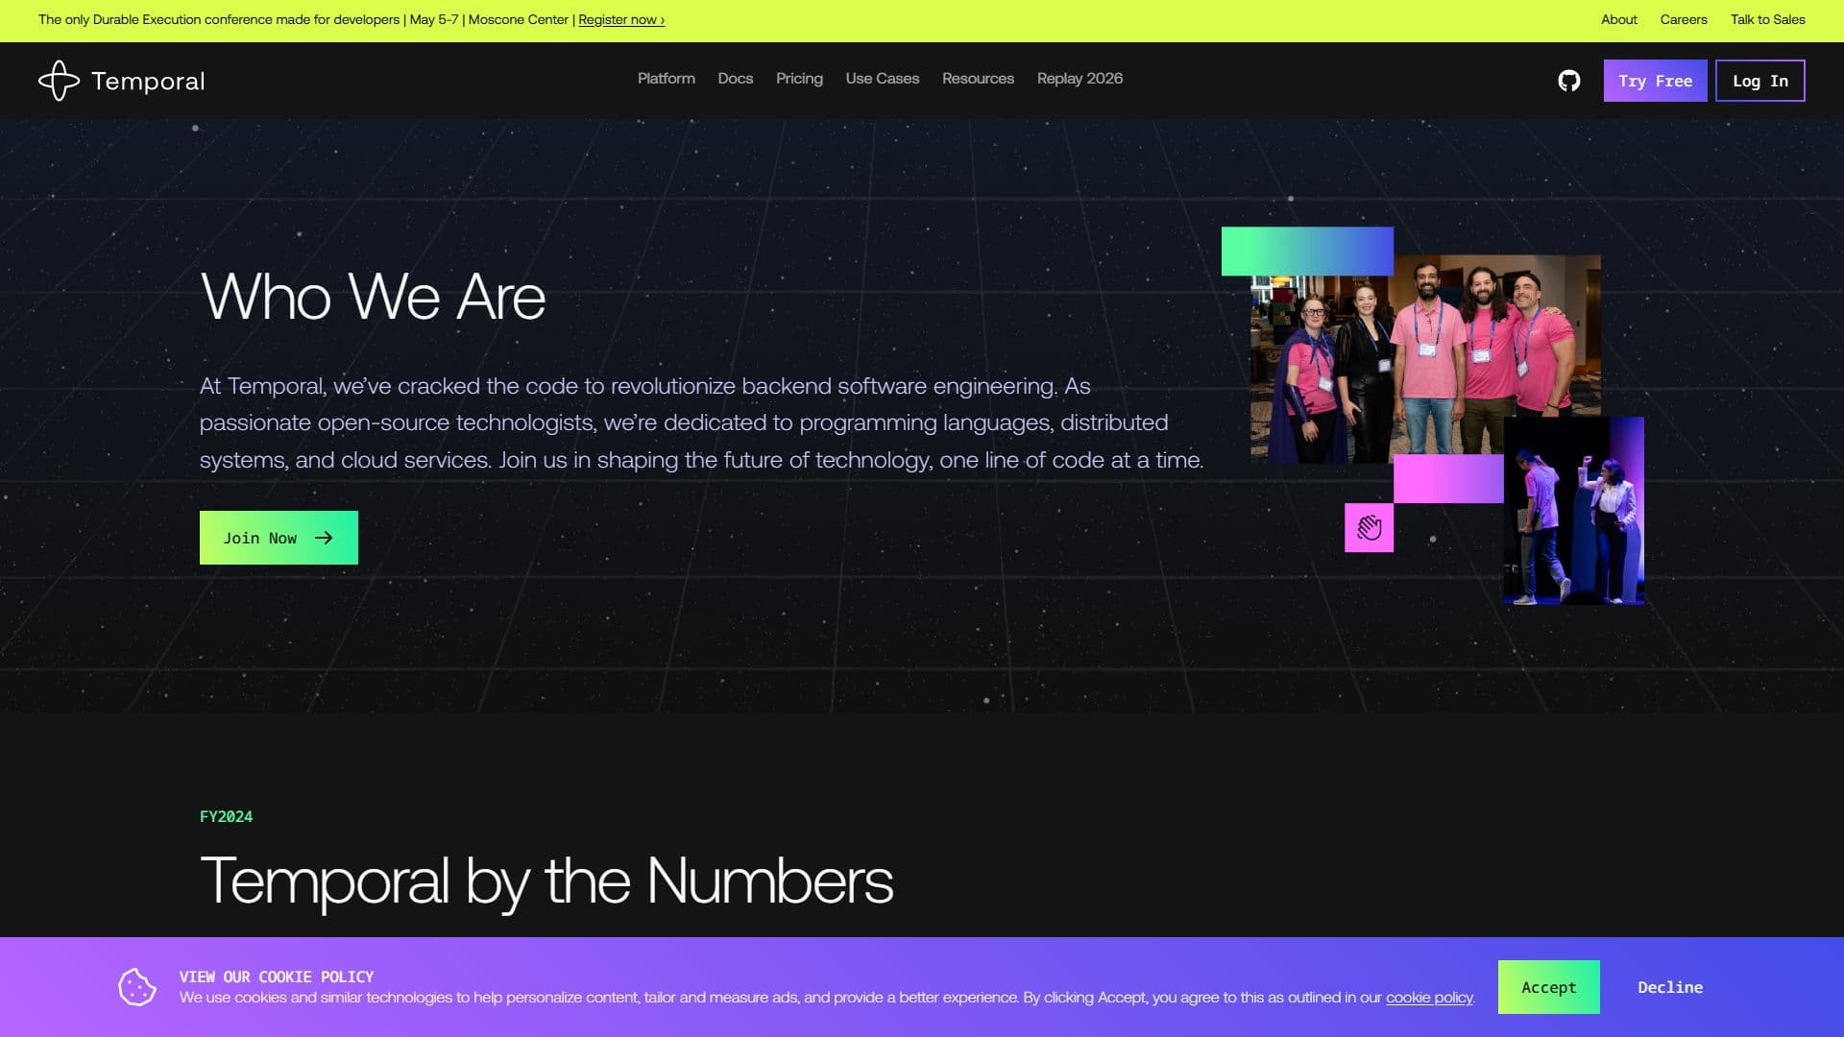This screenshot has height=1037, width=1844.
Task: Open the Resources menu
Action: 978,79
